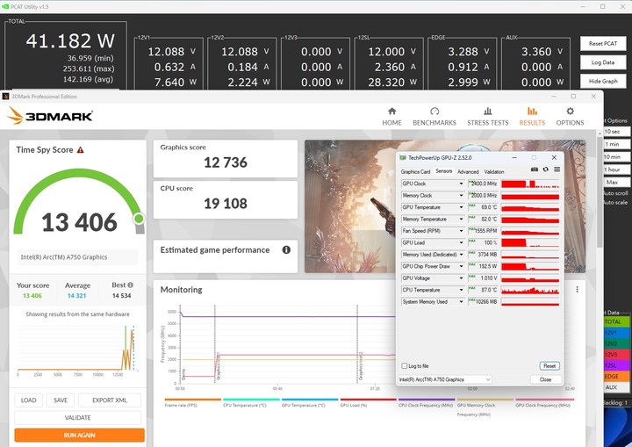Click Intel Arc A750 Graphics name field
632x447 pixels.
coord(77,257)
